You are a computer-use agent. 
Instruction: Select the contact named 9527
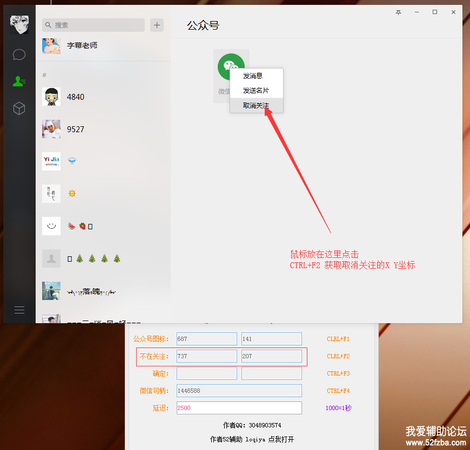click(x=103, y=129)
